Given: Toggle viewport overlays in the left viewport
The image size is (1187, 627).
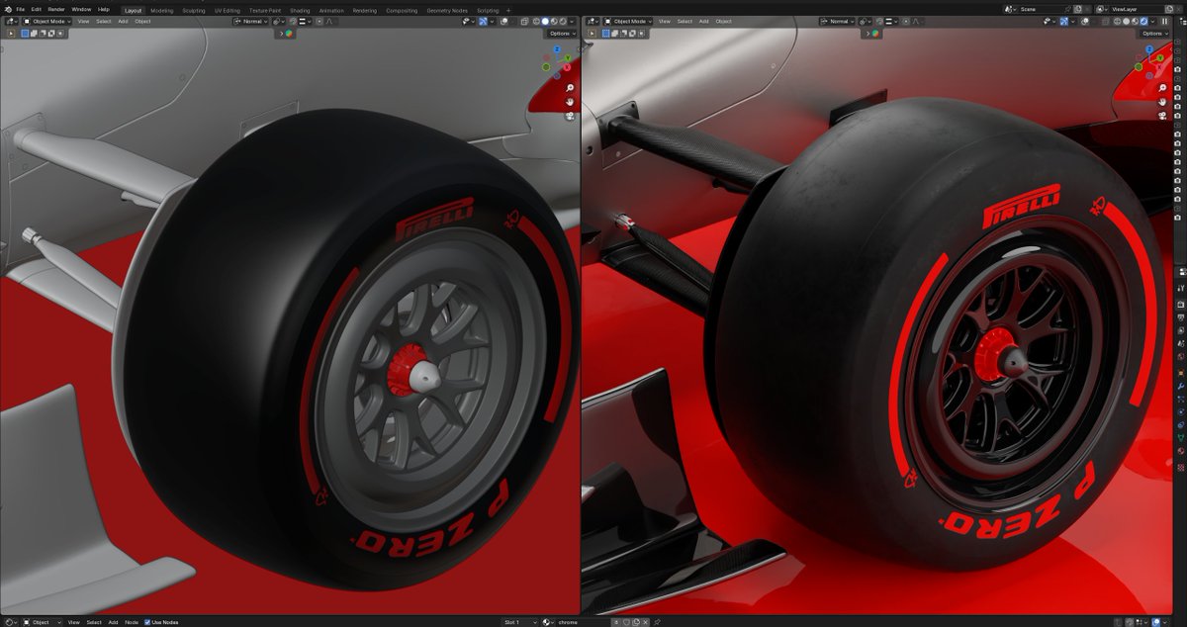Looking at the screenshot, I should 503,21.
